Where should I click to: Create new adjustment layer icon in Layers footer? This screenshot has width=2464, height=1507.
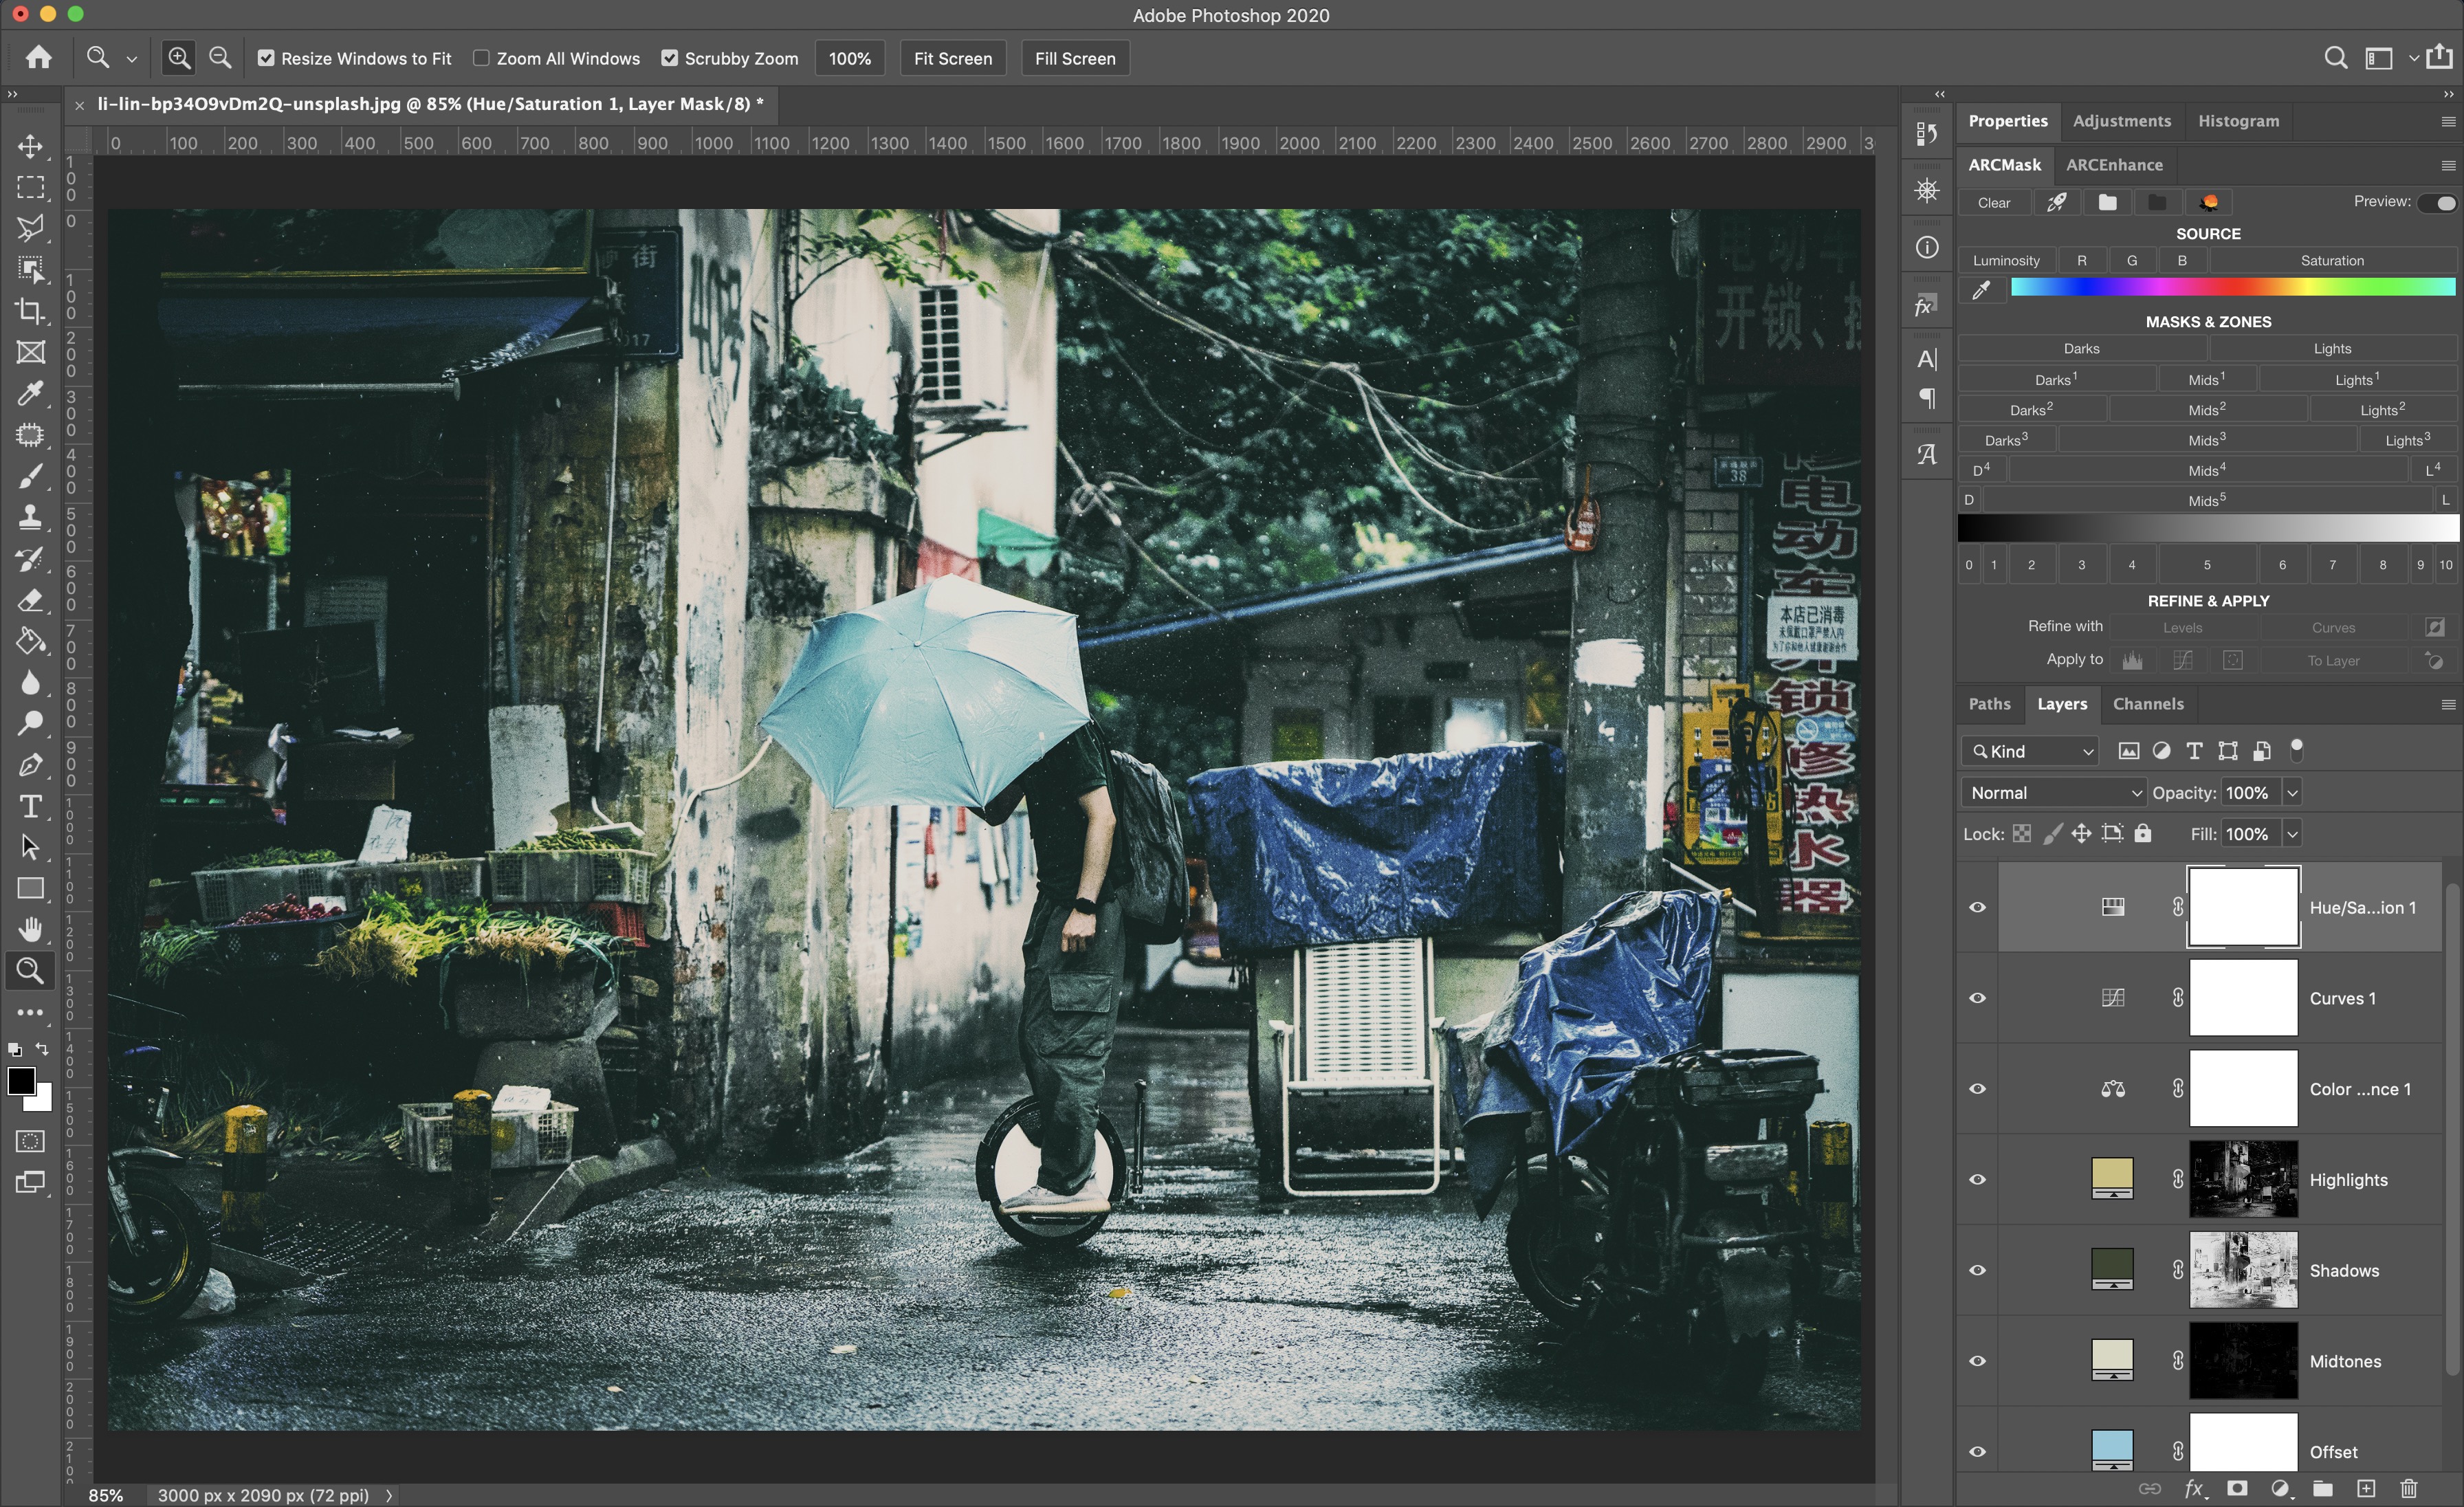point(2280,1488)
